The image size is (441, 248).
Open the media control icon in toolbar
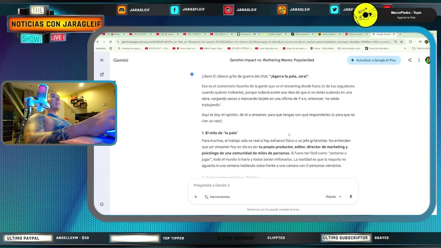pyautogui.click(x=420, y=42)
